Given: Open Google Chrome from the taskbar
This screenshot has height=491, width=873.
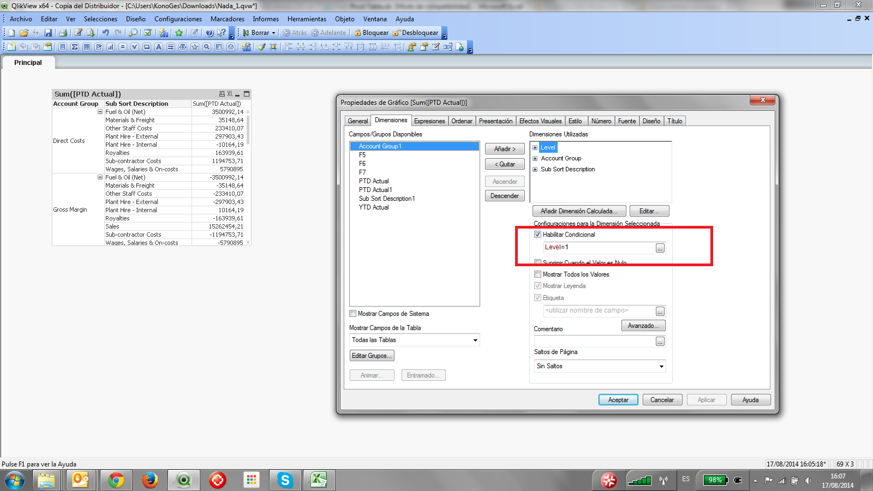Looking at the screenshot, I should pos(116,480).
